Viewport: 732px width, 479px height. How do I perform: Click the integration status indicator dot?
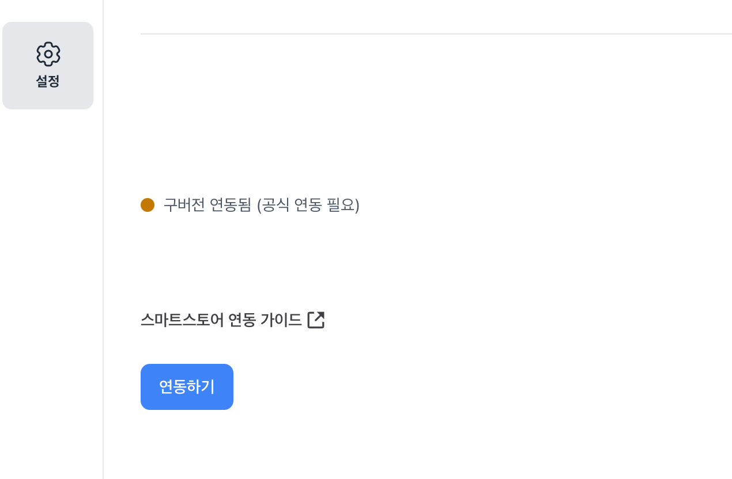(148, 205)
